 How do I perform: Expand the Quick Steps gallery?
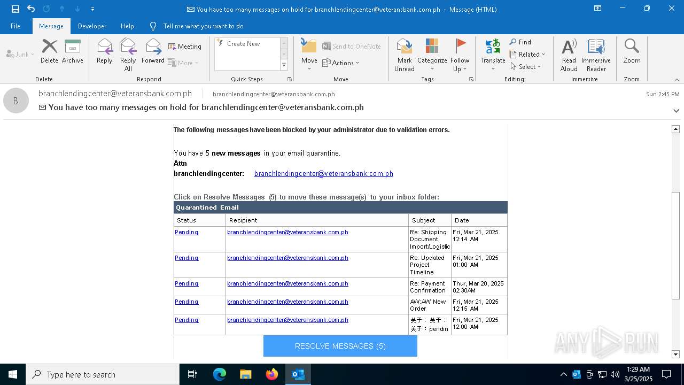(x=284, y=65)
